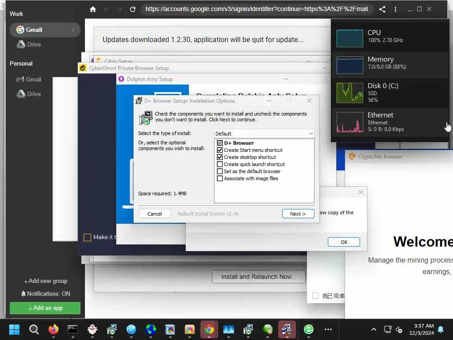Viewport: 453px width, 340px height.
Task: Open the red-white box taskbar icon
Action: click(92, 329)
